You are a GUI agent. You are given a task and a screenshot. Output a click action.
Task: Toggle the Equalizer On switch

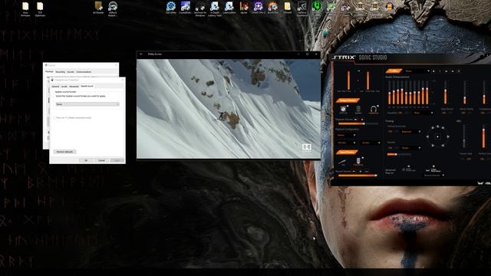point(400,113)
